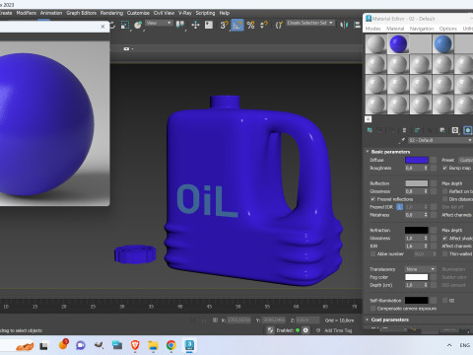Collapse the Basic parameters rollout
The width and height of the screenshot is (473, 355).
point(390,152)
